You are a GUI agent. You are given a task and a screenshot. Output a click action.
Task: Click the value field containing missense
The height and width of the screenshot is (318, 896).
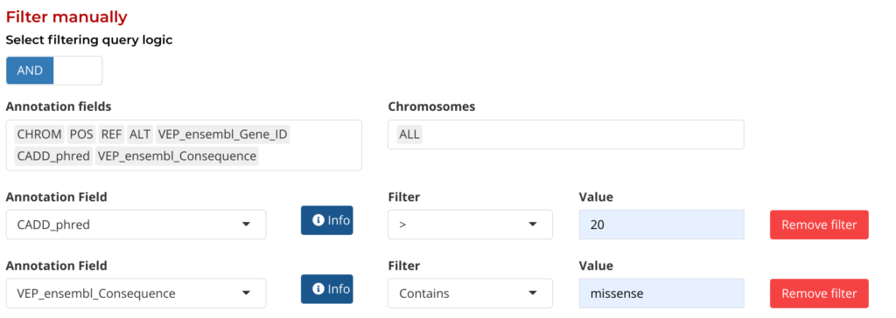pyautogui.click(x=661, y=294)
